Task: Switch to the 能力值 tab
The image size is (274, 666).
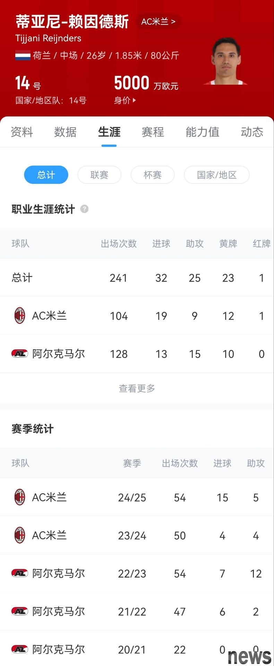Action: tap(203, 132)
